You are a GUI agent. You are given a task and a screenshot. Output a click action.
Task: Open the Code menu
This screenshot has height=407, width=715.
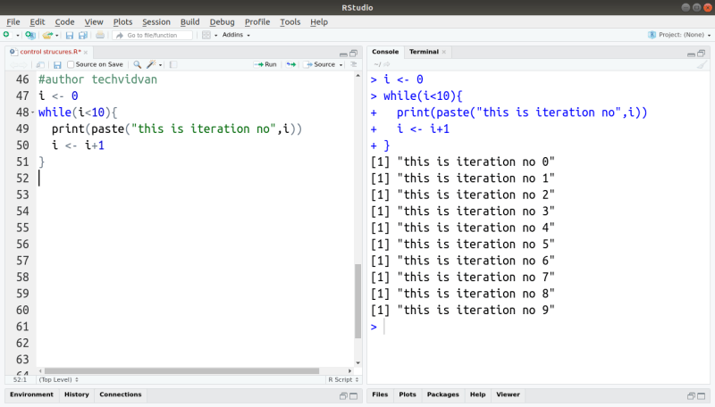click(x=64, y=21)
